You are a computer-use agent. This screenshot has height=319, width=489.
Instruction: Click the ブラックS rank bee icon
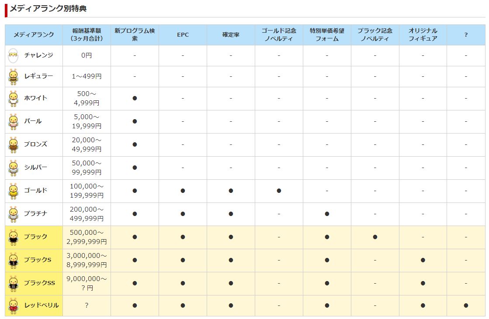click(x=14, y=261)
